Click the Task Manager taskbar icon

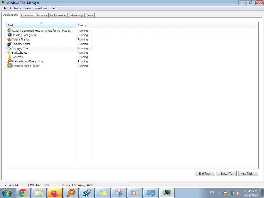click(167, 193)
